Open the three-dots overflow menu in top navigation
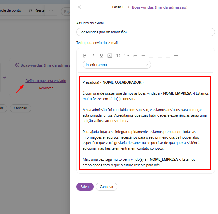Screen dimensions: 218x214 click(51, 11)
